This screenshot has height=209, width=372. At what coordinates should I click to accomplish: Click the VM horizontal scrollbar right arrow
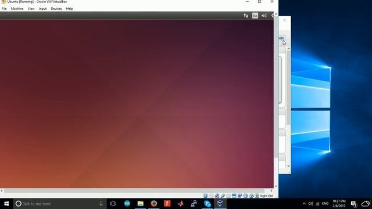tap(271, 190)
